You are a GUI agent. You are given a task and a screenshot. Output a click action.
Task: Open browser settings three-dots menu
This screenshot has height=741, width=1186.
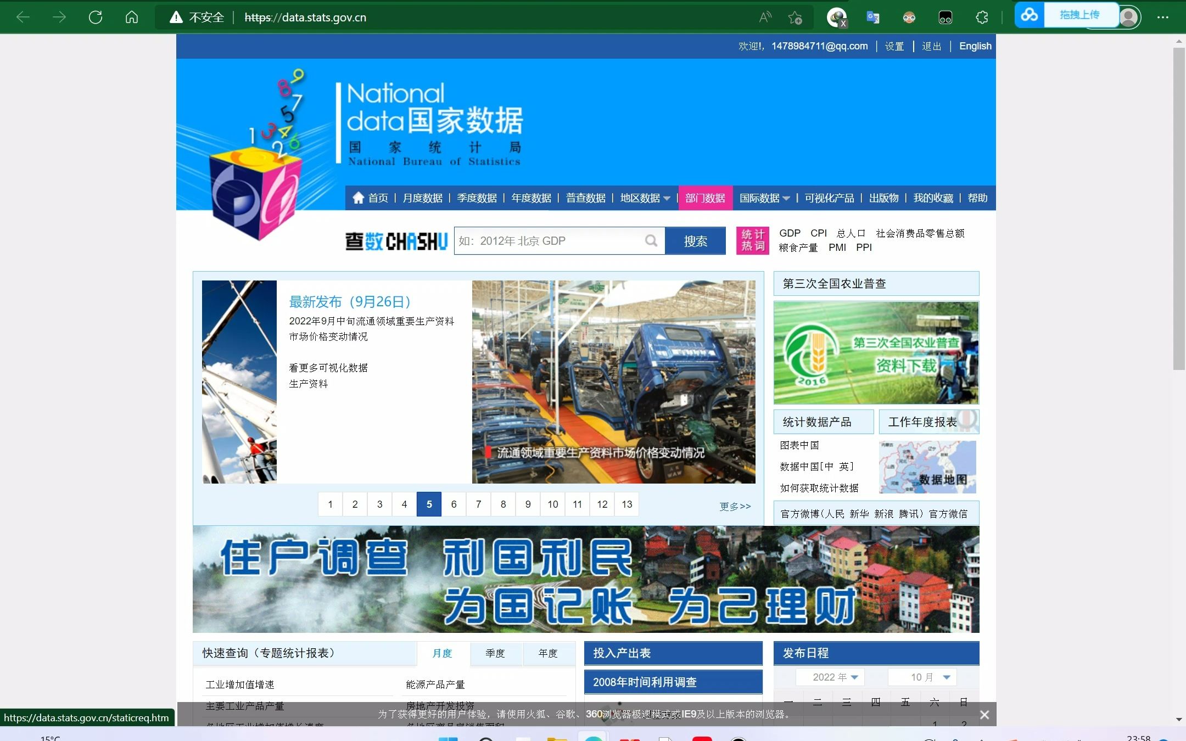point(1162,18)
